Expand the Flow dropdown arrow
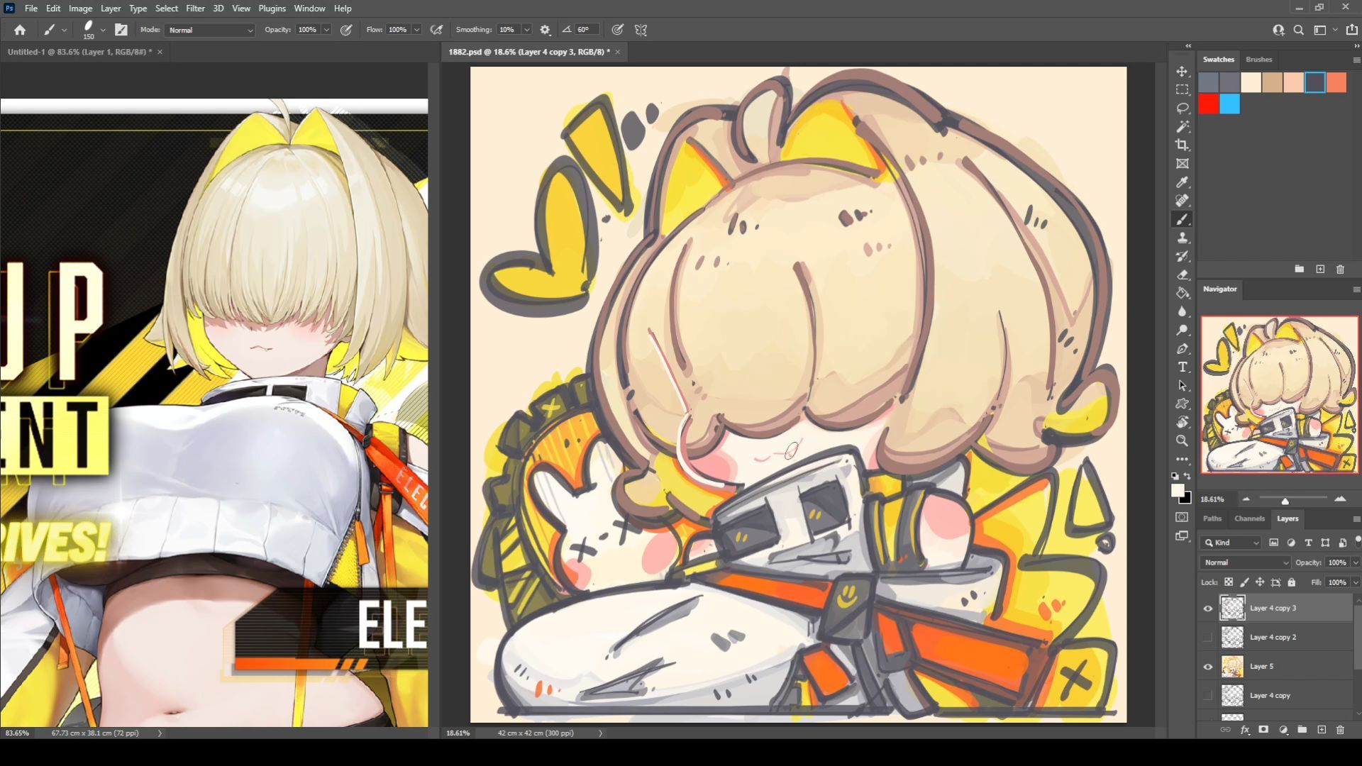This screenshot has width=1362, height=766. pyautogui.click(x=416, y=30)
